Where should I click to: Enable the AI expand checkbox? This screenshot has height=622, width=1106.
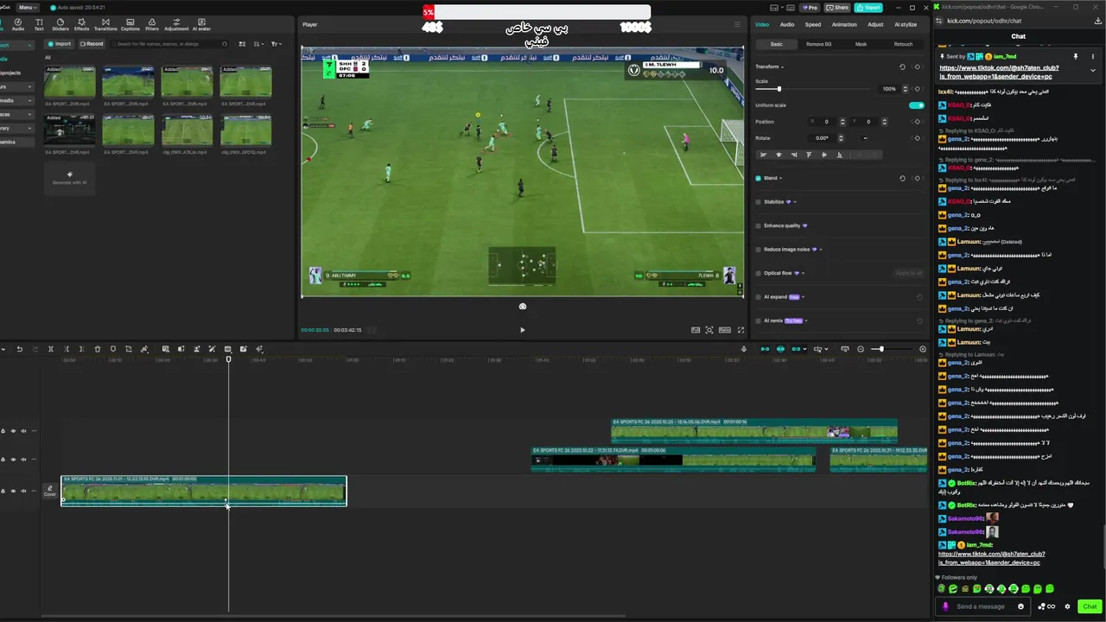(759, 296)
